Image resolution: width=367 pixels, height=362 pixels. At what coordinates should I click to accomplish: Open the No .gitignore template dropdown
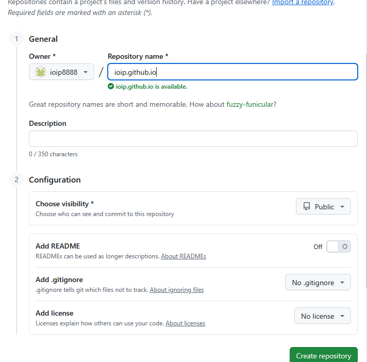318,283
